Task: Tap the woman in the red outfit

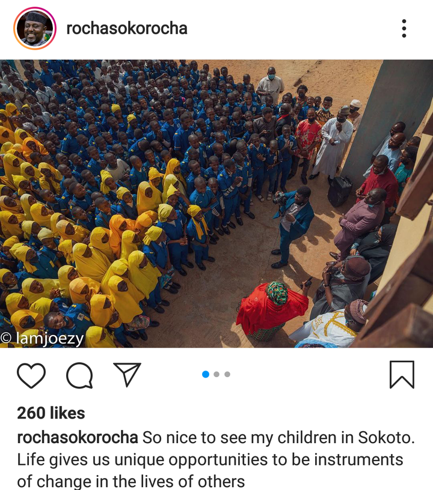Action: [x=272, y=309]
